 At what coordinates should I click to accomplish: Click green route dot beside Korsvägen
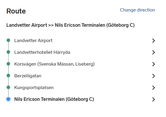point(8,64)
